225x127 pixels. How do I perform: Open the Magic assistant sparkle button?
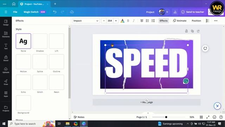pos(217,106)
